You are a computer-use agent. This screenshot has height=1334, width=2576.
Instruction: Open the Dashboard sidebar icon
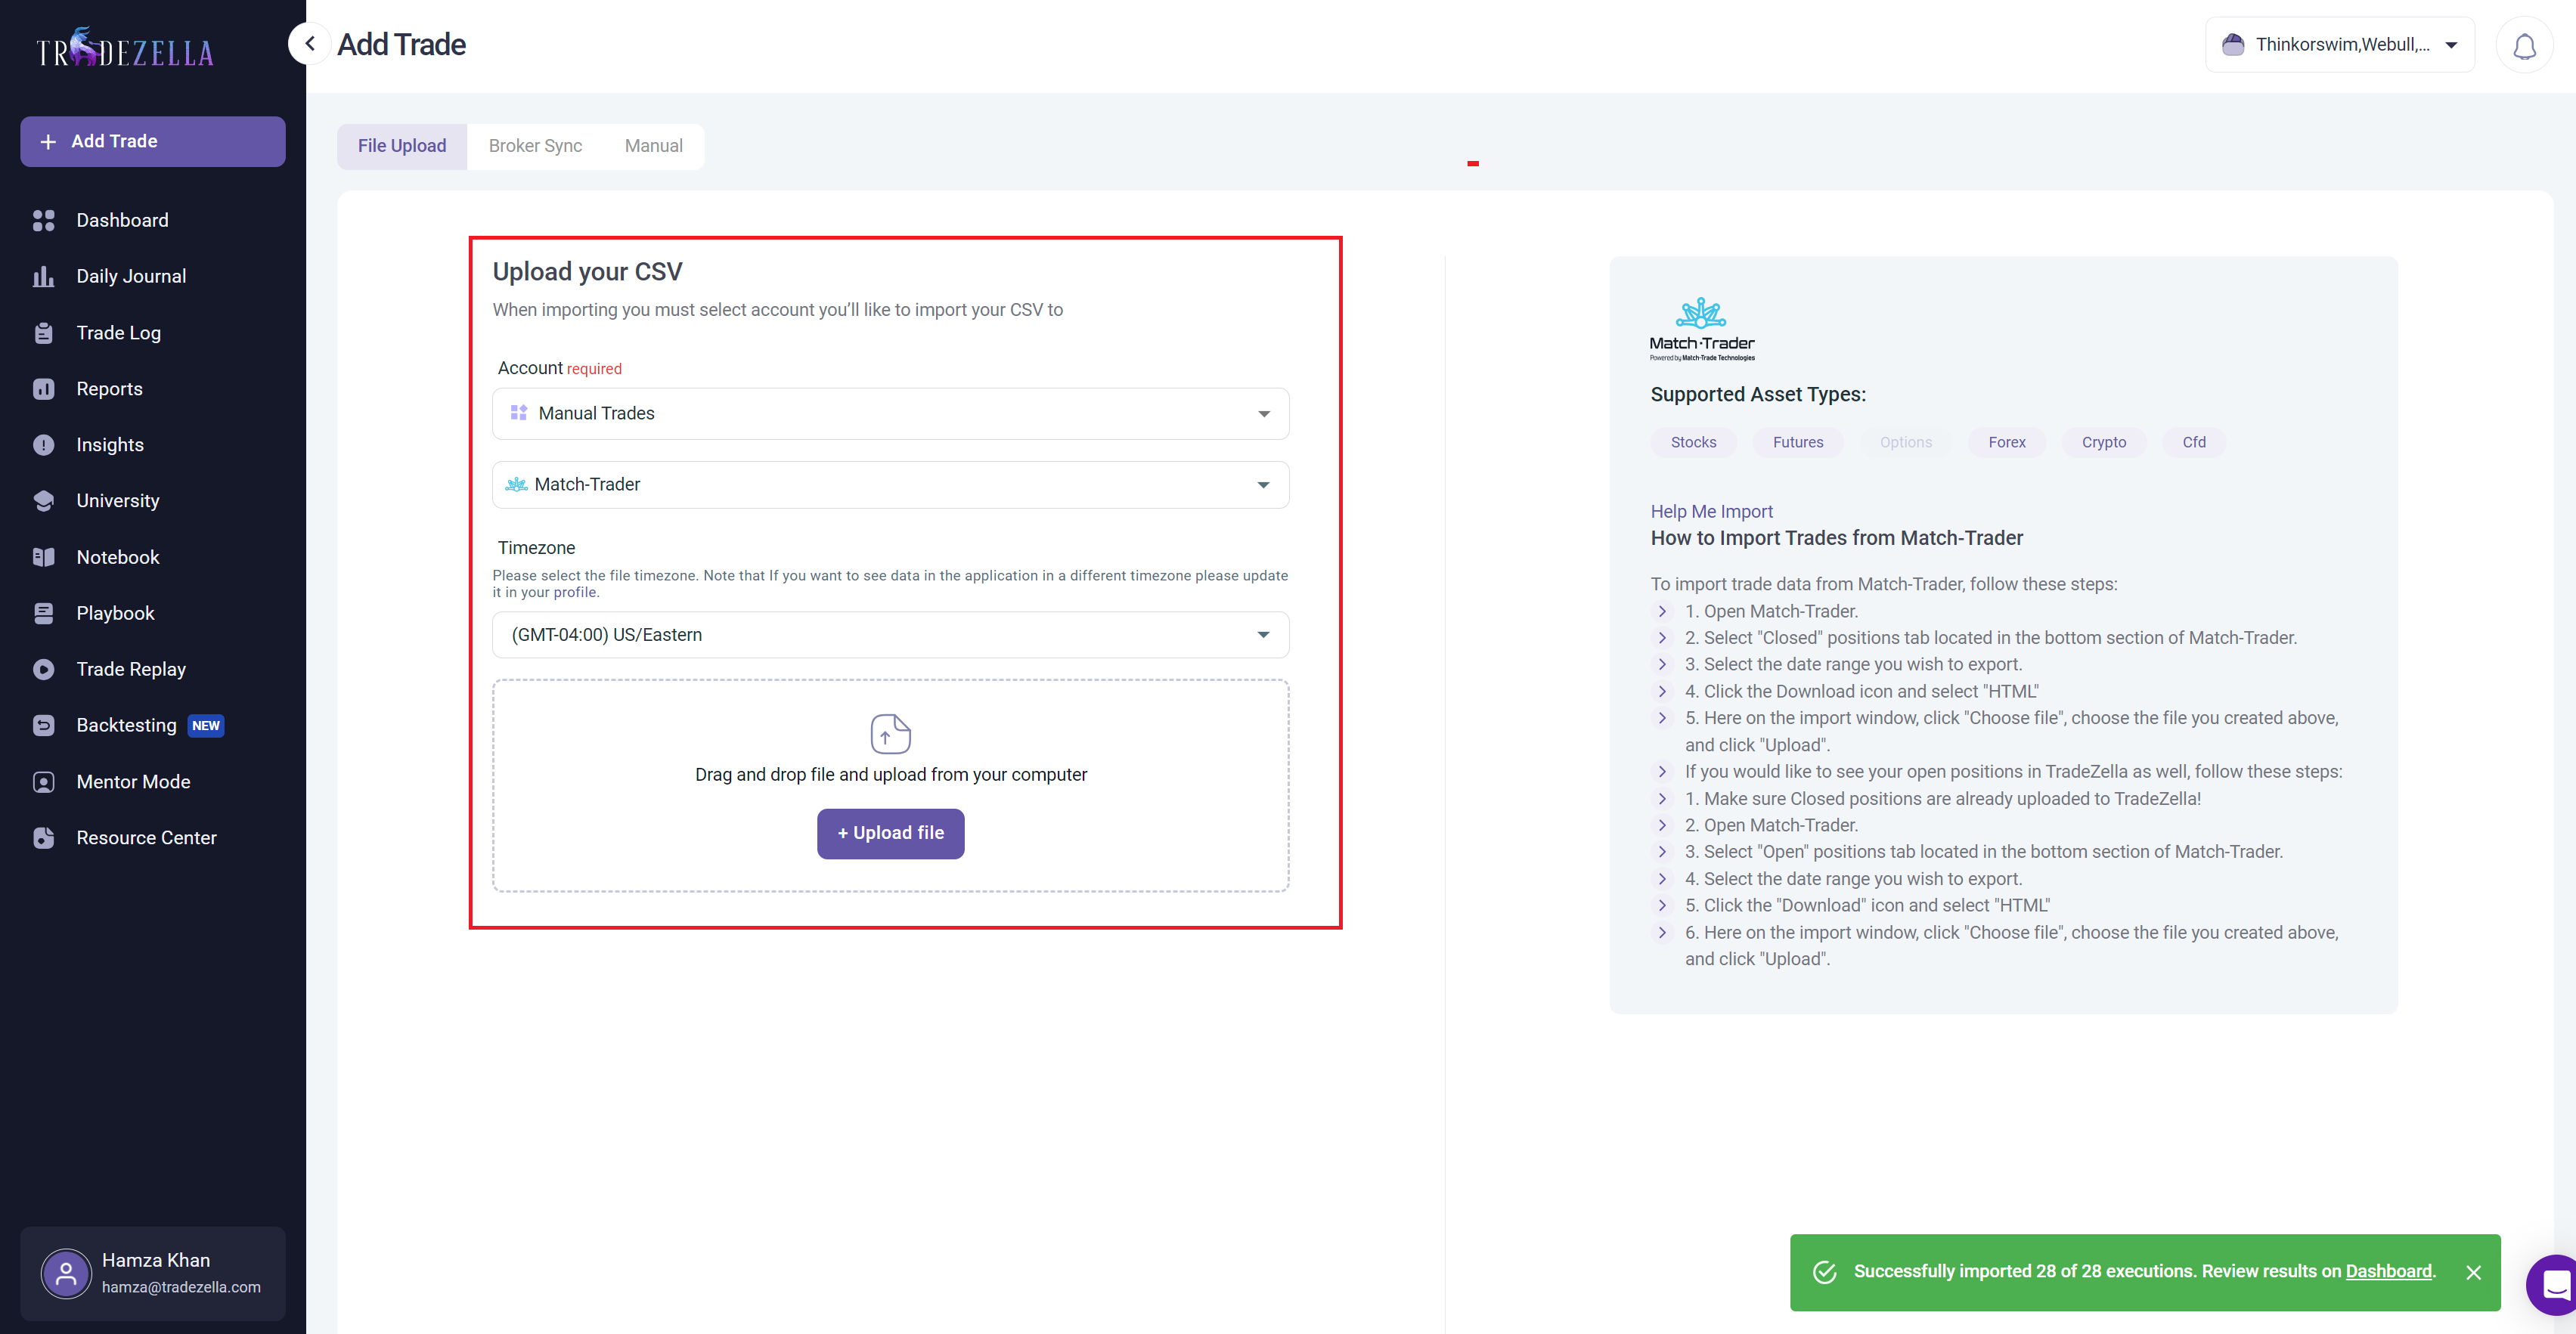click(44, 220)
